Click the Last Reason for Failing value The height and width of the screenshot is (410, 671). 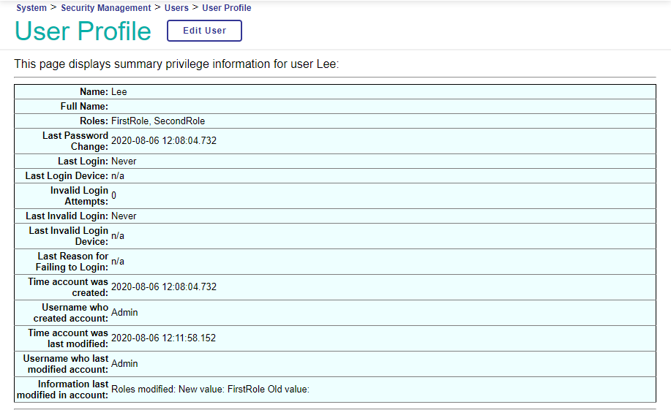click(x=118, y=262)
